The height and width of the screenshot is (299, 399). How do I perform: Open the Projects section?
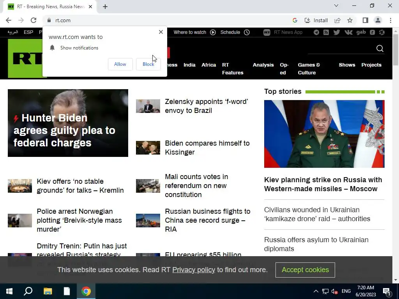(371, 65)
